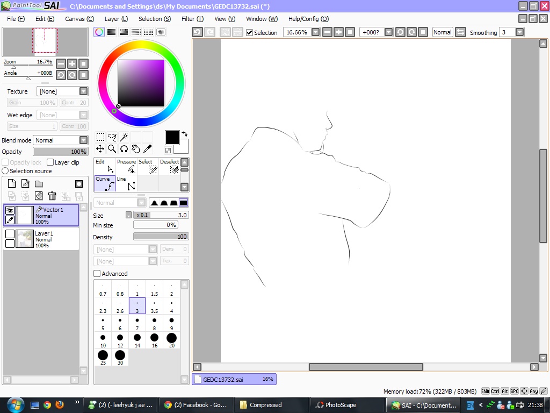Open the Filter menu
This screenshot has height=413, width=550.
192,19
